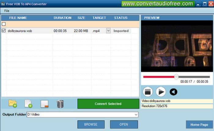Click the OPEN button

tap(124, 125)
